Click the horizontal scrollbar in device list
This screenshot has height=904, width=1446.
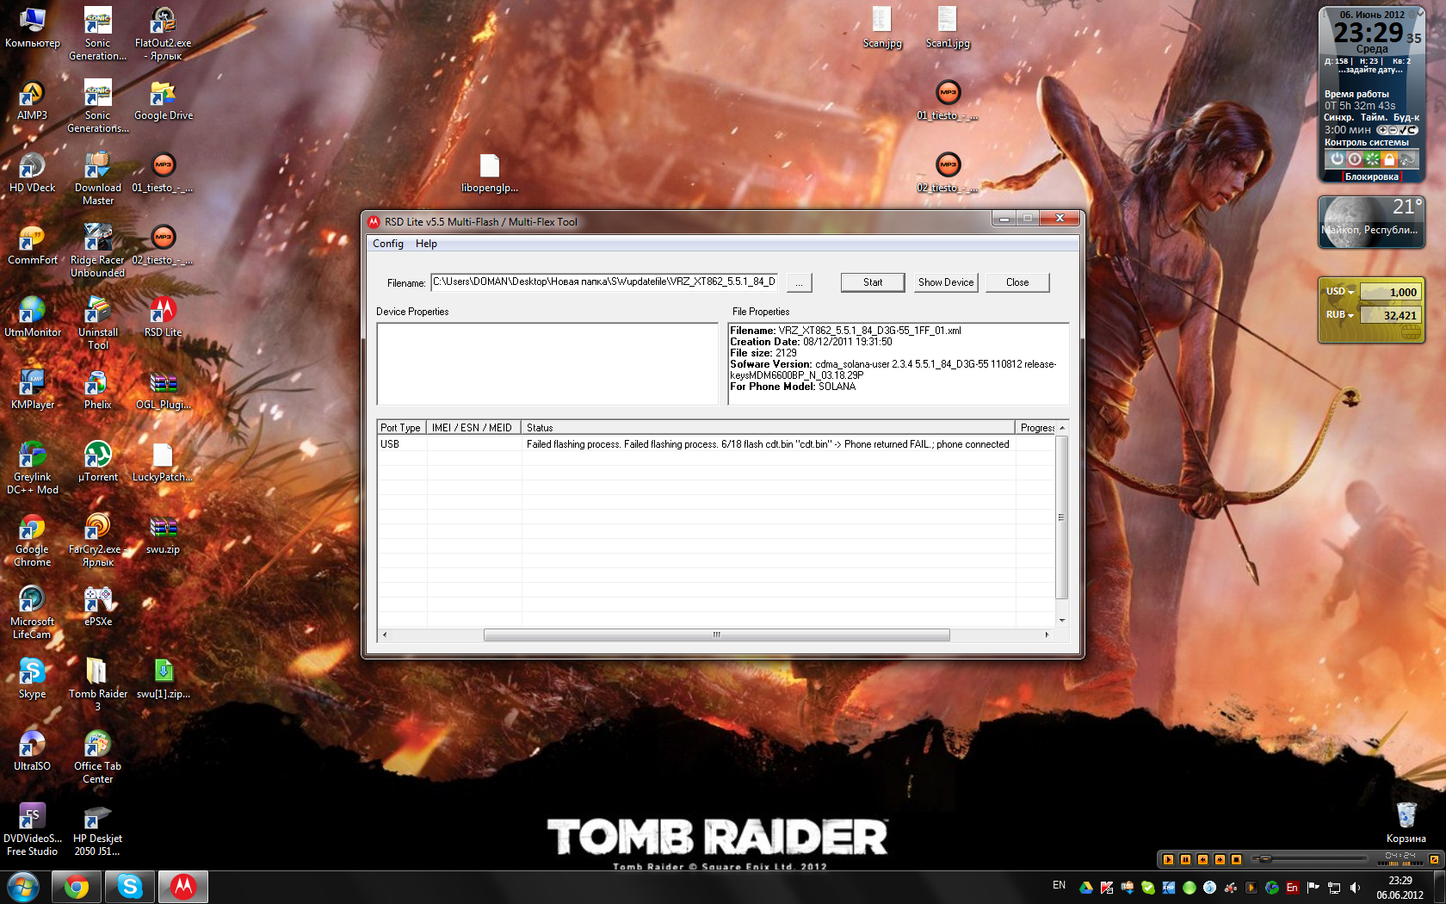click(716, 635)
